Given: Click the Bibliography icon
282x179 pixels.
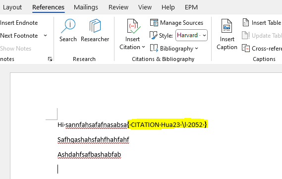Looking at the screenshot, I should [x=154, y=48].
